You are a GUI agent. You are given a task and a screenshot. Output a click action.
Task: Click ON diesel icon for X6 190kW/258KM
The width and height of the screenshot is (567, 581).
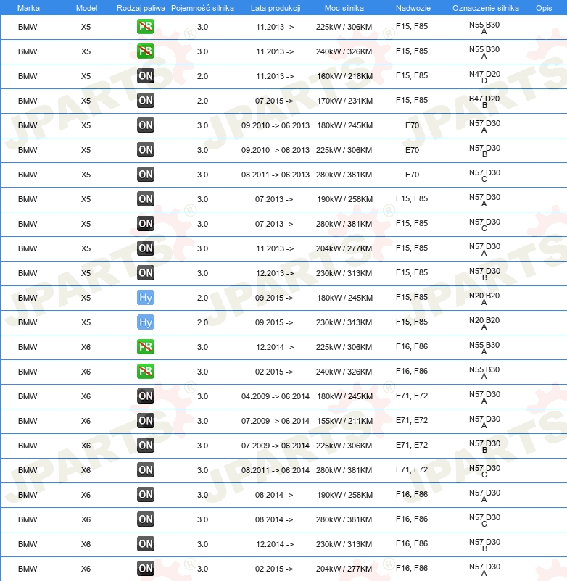coord(145,495)
